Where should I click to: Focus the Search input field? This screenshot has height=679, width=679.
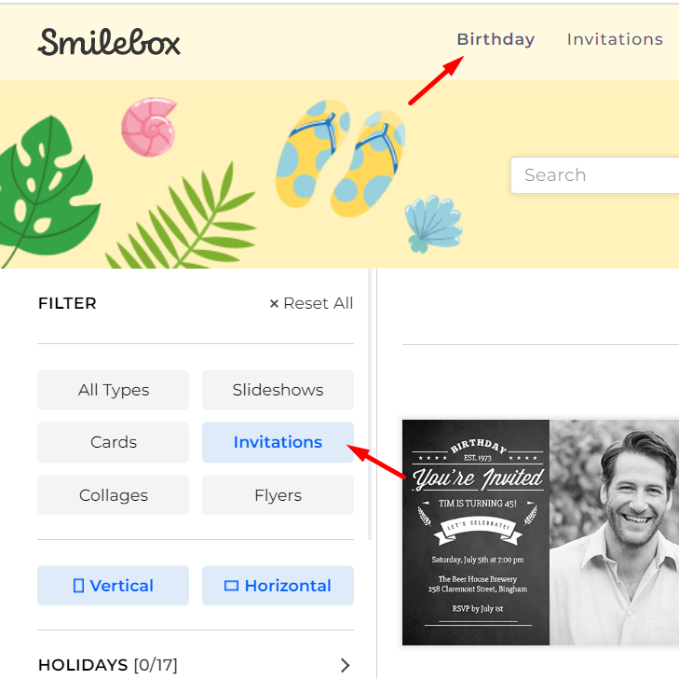[x=595, y=175]
